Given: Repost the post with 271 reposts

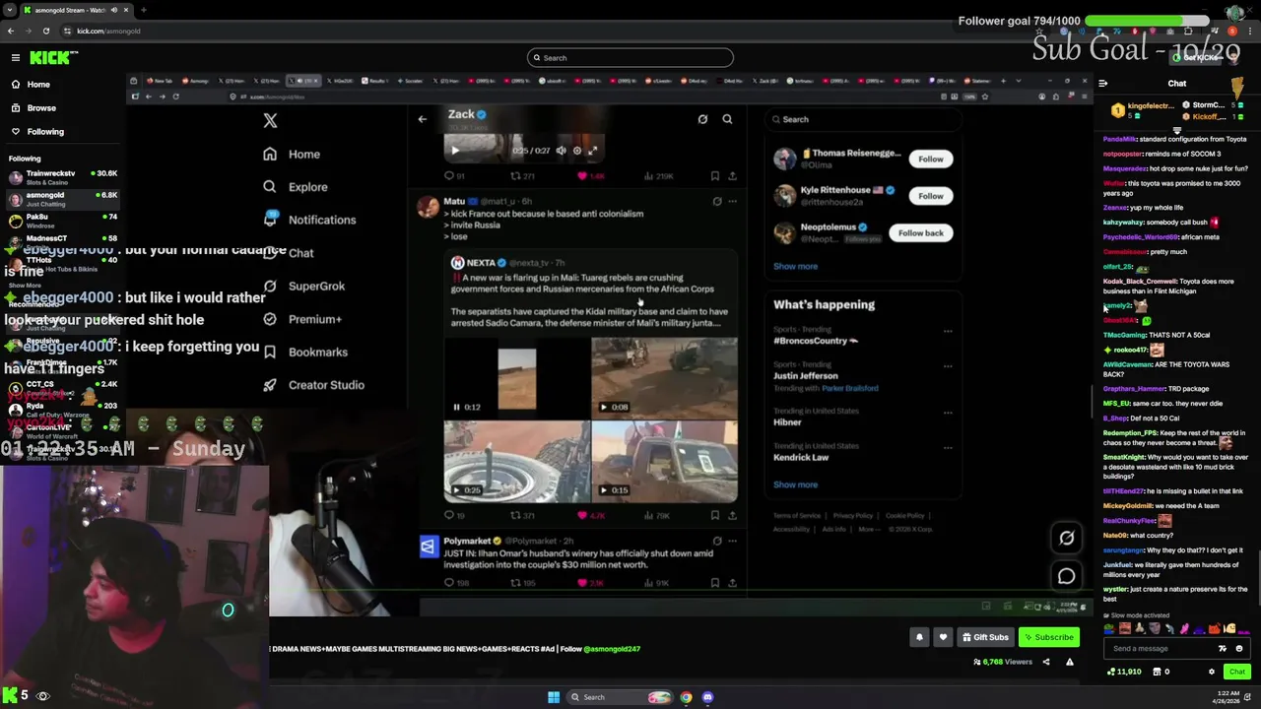Looking at the screenshot, I should tap(522, 176).
